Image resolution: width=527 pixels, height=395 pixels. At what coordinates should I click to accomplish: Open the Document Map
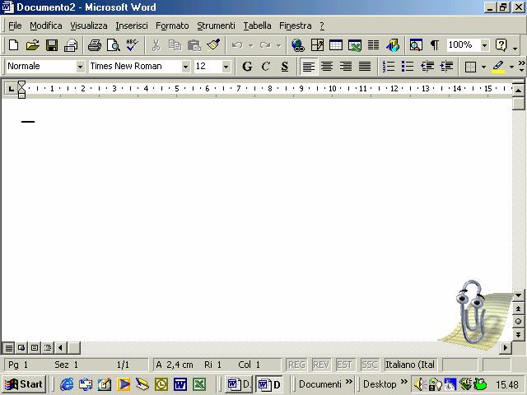(x=416, y=45)
